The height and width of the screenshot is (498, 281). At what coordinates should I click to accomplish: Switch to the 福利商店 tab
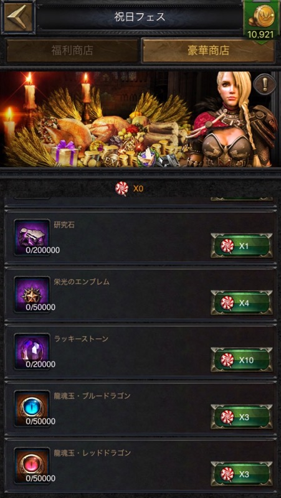pos(72,50)
